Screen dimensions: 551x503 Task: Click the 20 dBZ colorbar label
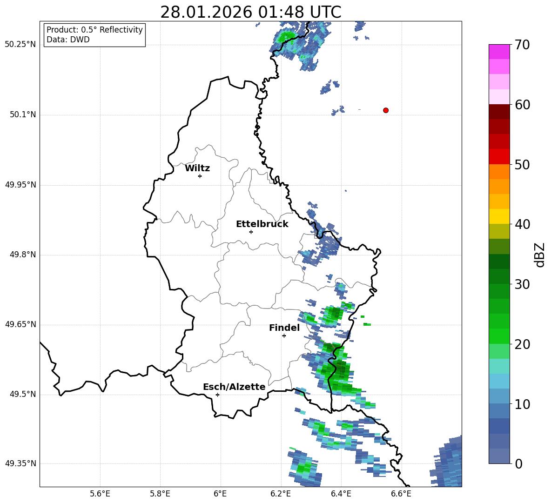(x=522, y=344)
